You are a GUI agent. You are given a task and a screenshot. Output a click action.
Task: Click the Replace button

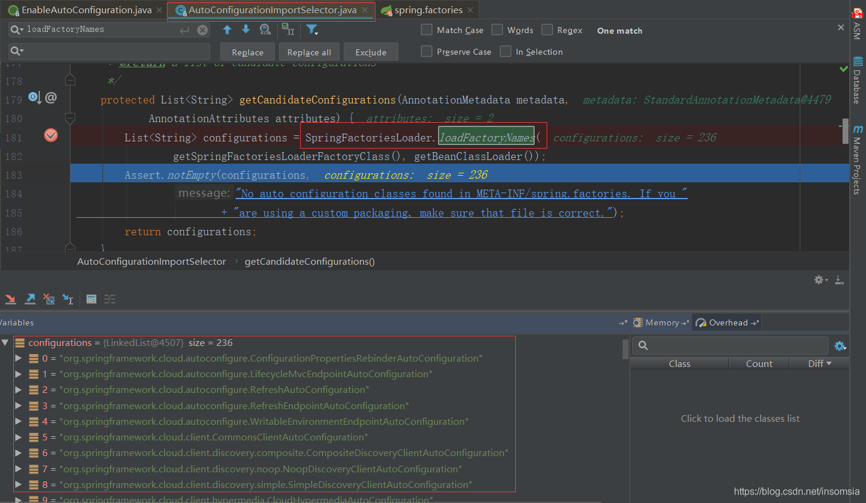tap(248, 52)
